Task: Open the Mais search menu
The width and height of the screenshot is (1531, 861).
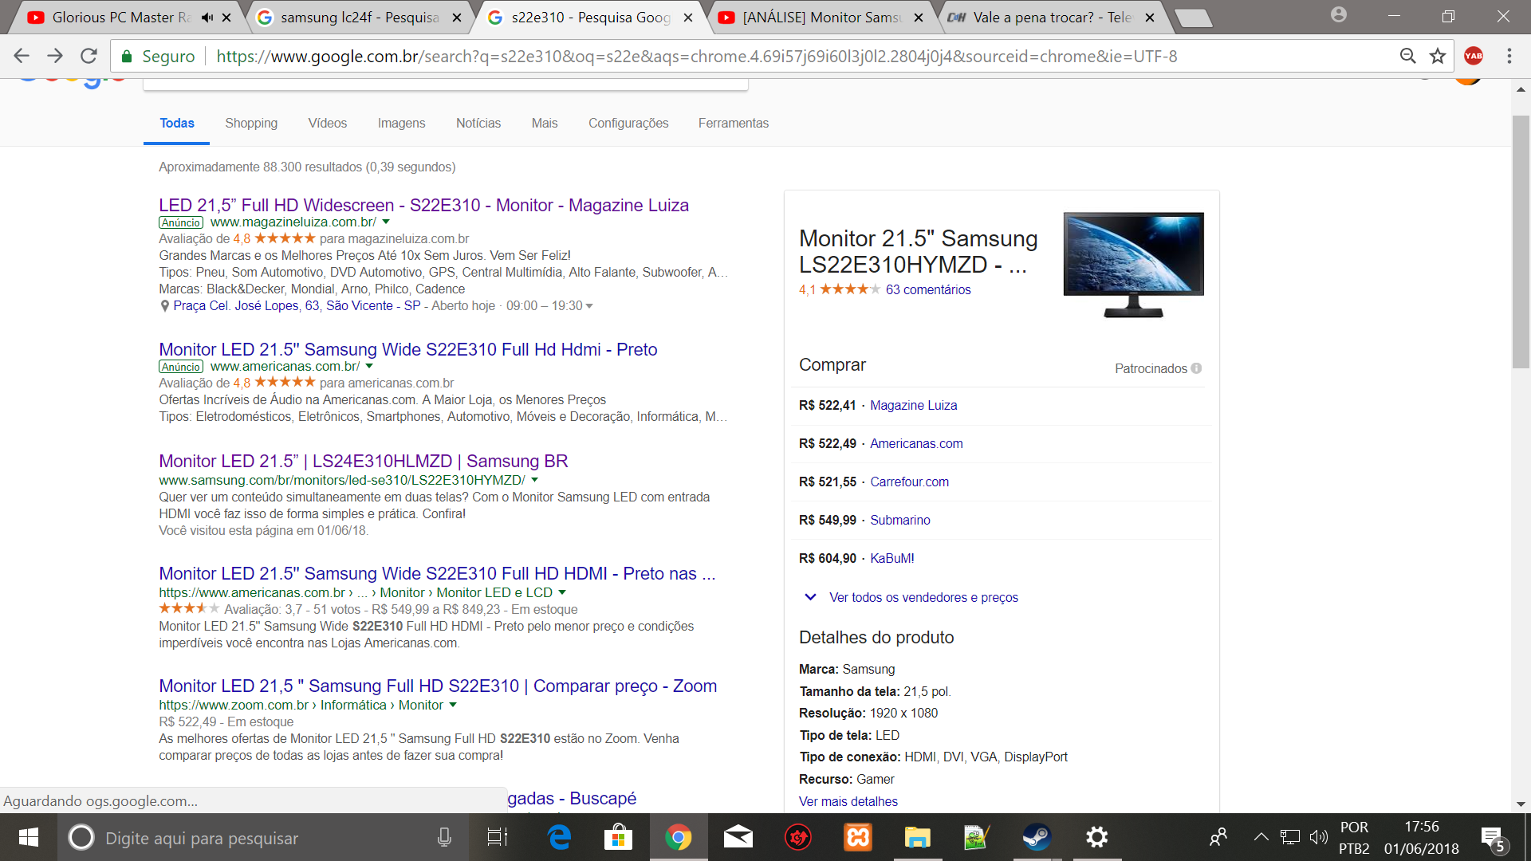Action: 545,123
